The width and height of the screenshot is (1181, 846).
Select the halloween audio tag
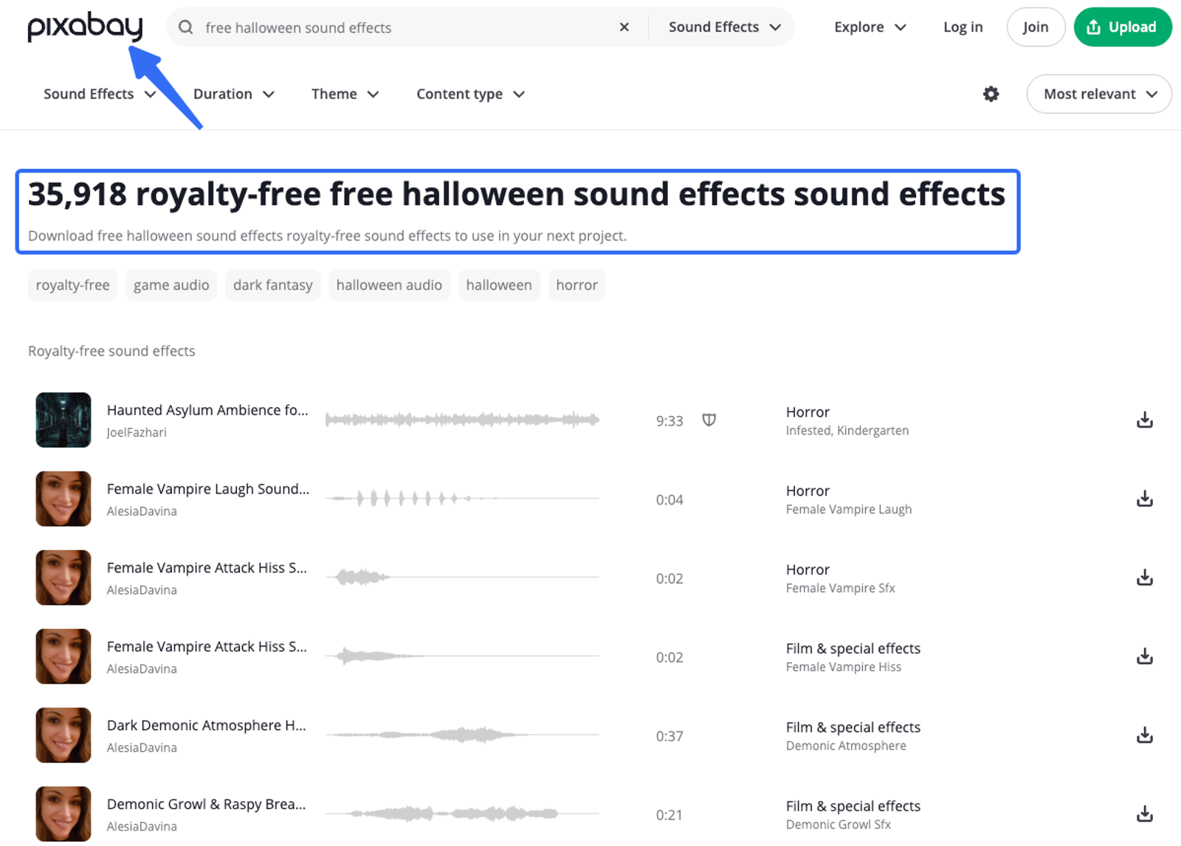tap(389, 285)
